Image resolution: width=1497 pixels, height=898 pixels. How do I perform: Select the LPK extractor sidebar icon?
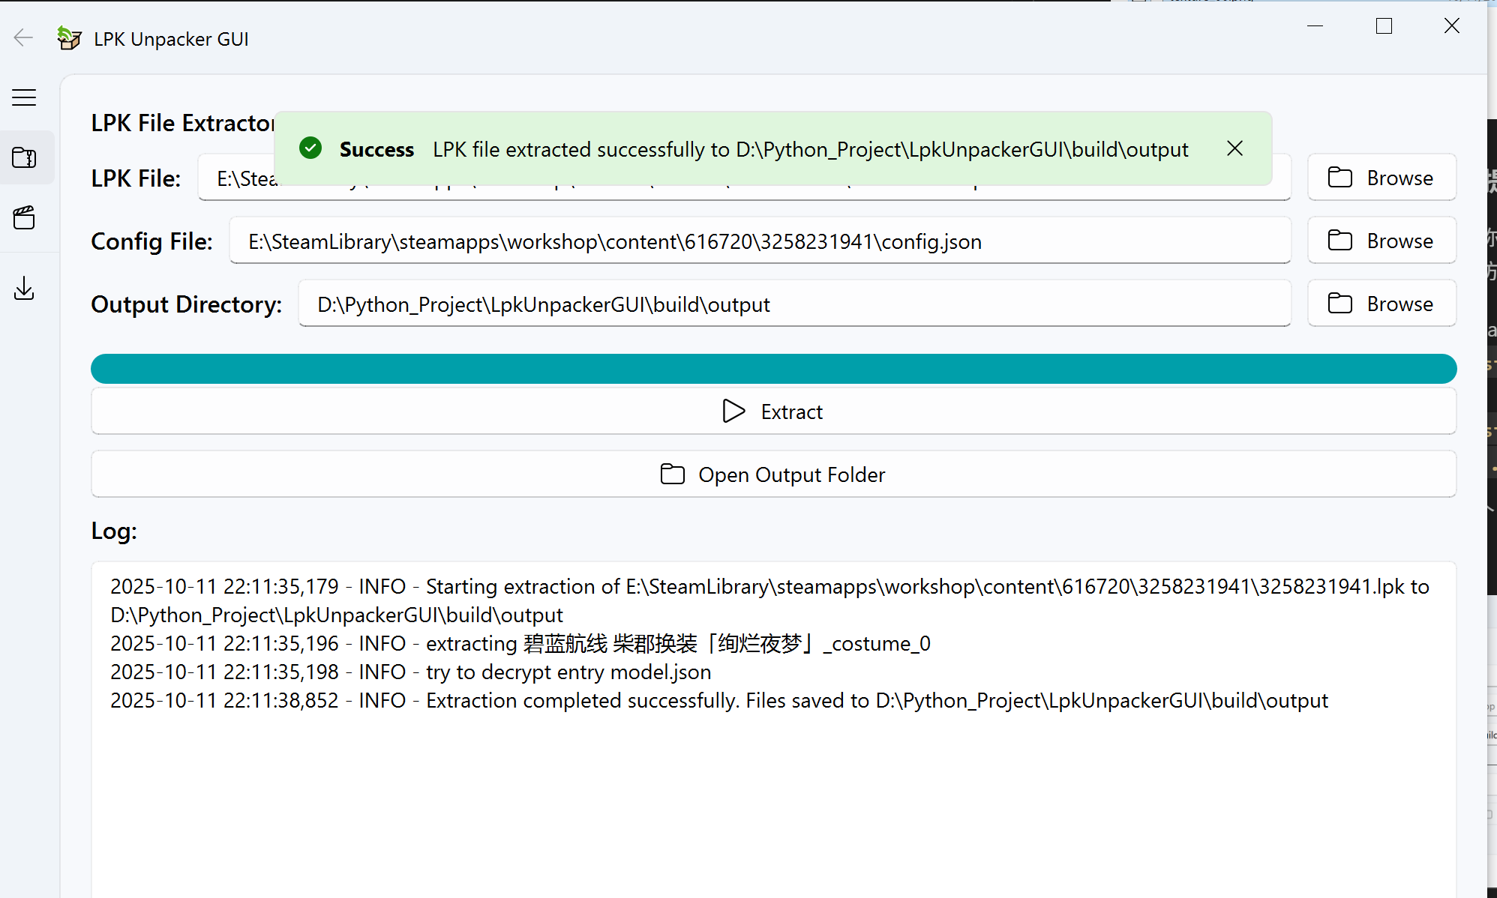25,158
